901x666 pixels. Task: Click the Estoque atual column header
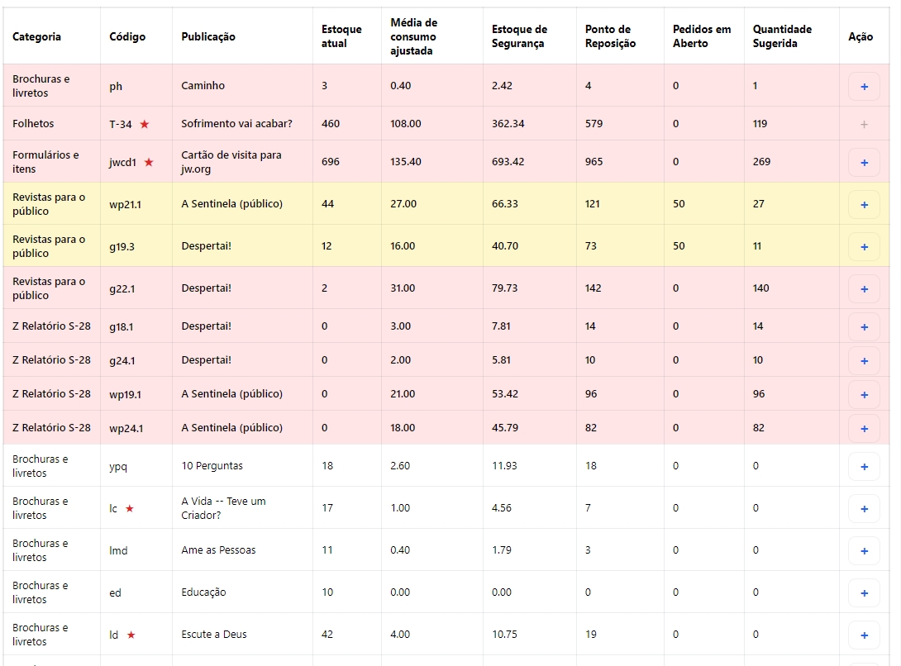tap(341, 36)
